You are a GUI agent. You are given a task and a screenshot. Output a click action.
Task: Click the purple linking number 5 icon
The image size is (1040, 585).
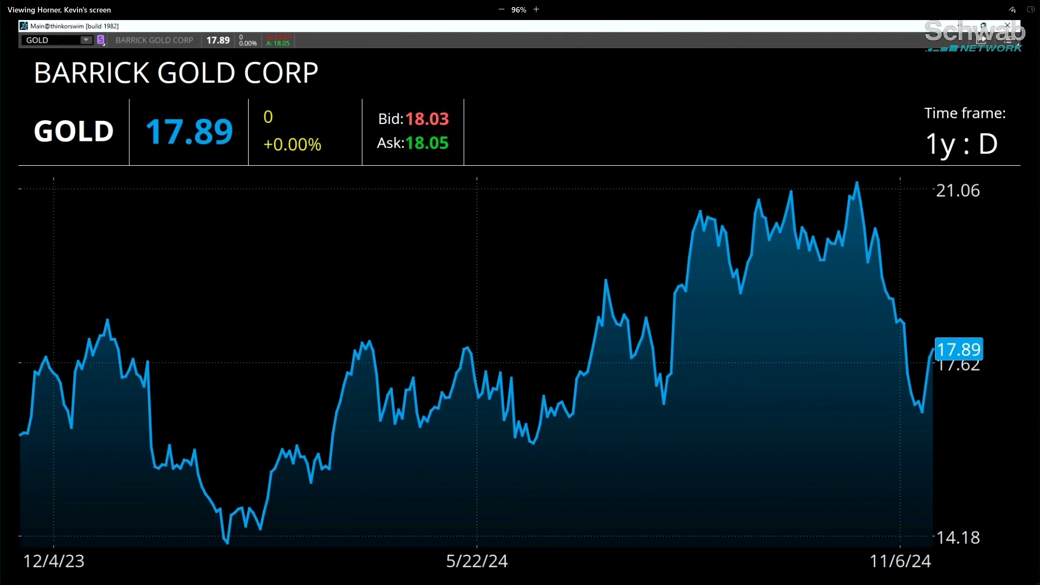pyautogui.click(x=101, y=40)
